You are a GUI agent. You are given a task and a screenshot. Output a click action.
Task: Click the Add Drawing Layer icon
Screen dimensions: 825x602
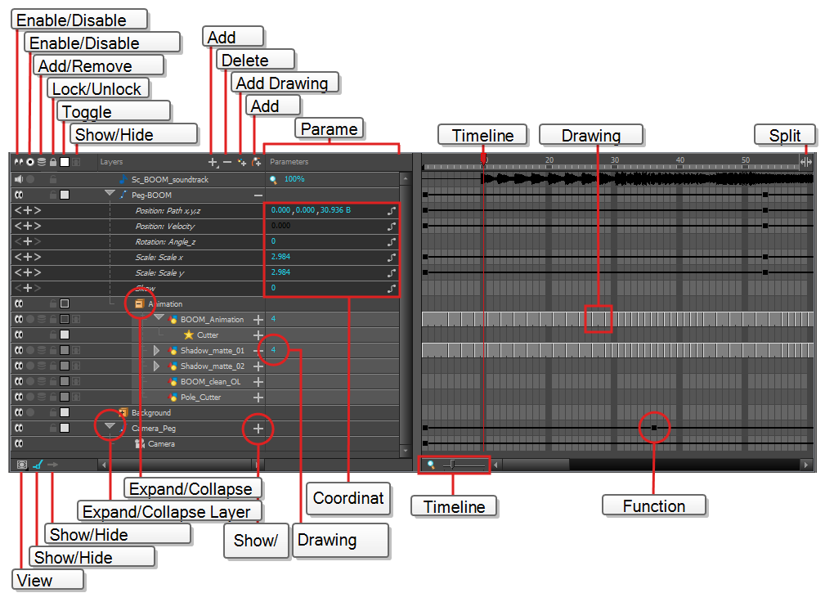[x=241, y=163]
